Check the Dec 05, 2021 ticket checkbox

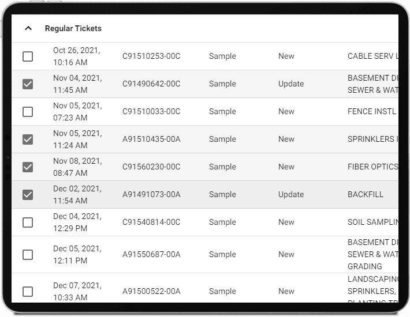pyautogui.click(x=28, y=255)
